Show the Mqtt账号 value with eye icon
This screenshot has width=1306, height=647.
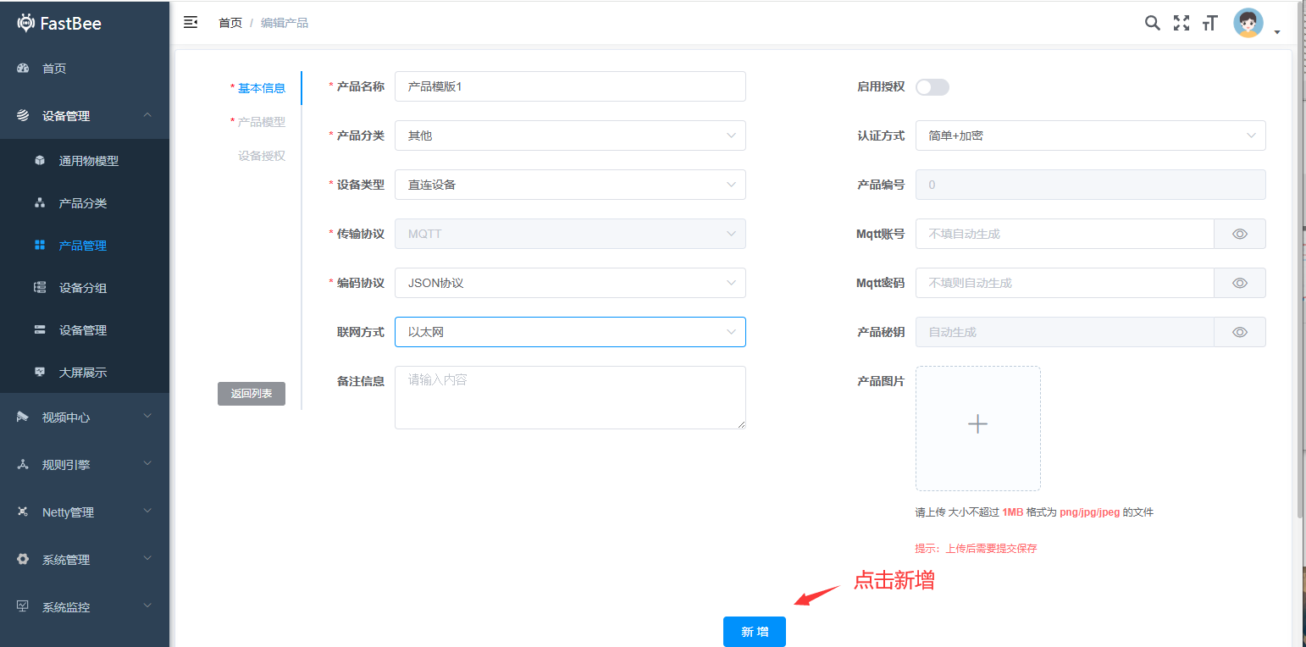click(x=1239, y=234)
